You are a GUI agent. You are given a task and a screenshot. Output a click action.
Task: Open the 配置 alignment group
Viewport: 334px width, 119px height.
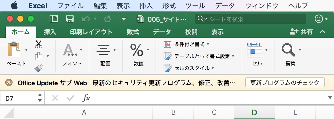[105, 55]
